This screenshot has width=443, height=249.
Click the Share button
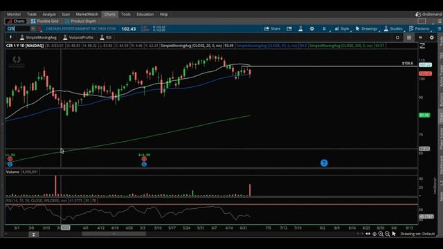[272, 29]
